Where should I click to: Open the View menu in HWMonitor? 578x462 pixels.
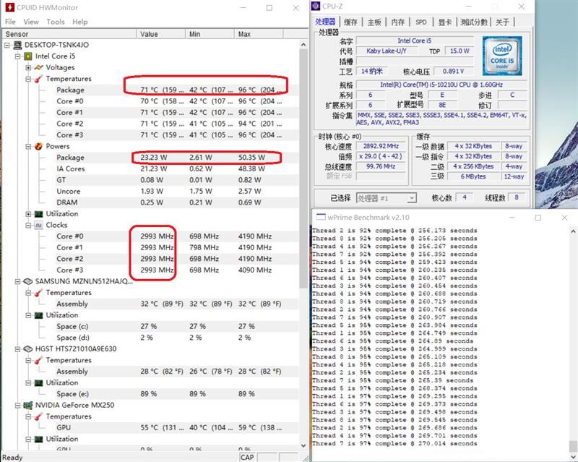[31, 22]
